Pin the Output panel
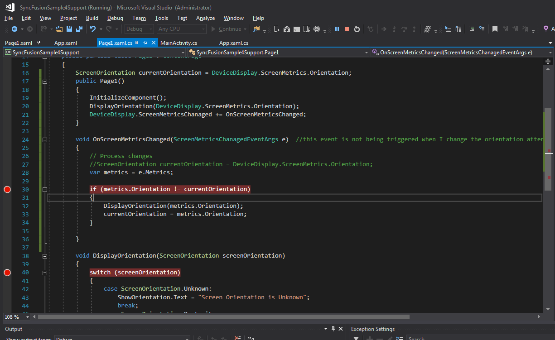The image size is (555, 340). point(333,329)
